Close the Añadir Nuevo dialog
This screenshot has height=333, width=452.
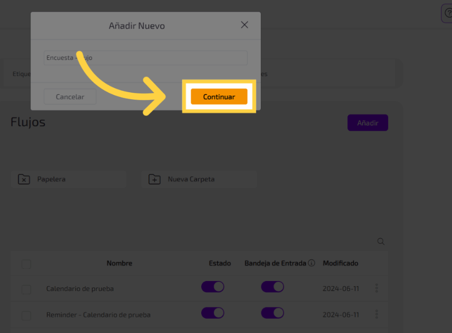click(x=245, y=25)
